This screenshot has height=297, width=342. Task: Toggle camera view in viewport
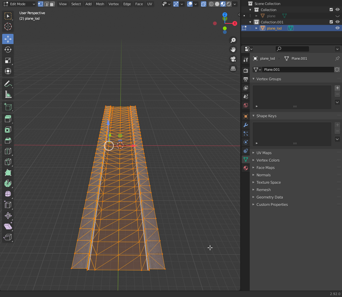(x=233, y=59)
